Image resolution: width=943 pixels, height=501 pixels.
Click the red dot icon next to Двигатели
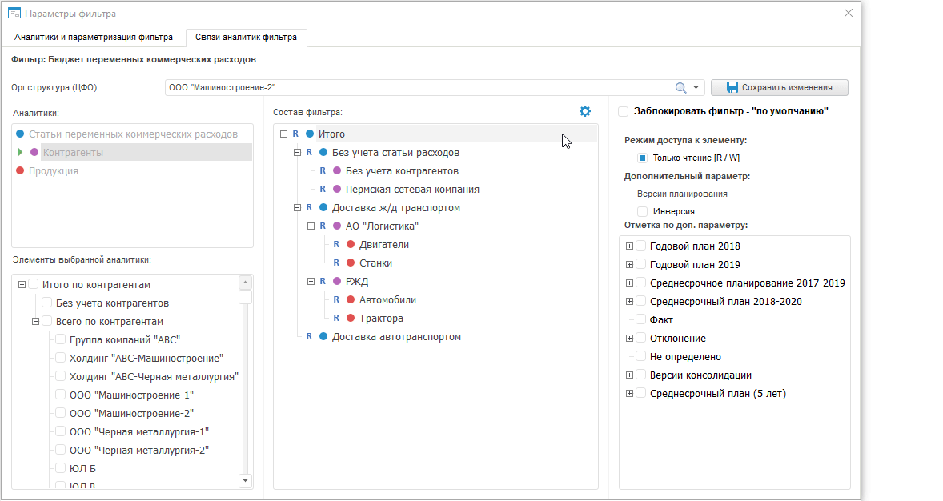[x=351, y=245]
